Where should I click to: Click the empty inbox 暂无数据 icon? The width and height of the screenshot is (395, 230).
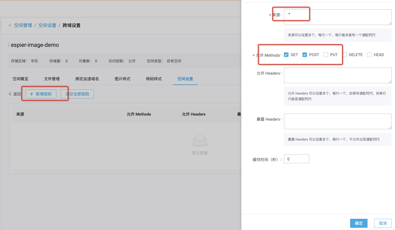point(200,141)
